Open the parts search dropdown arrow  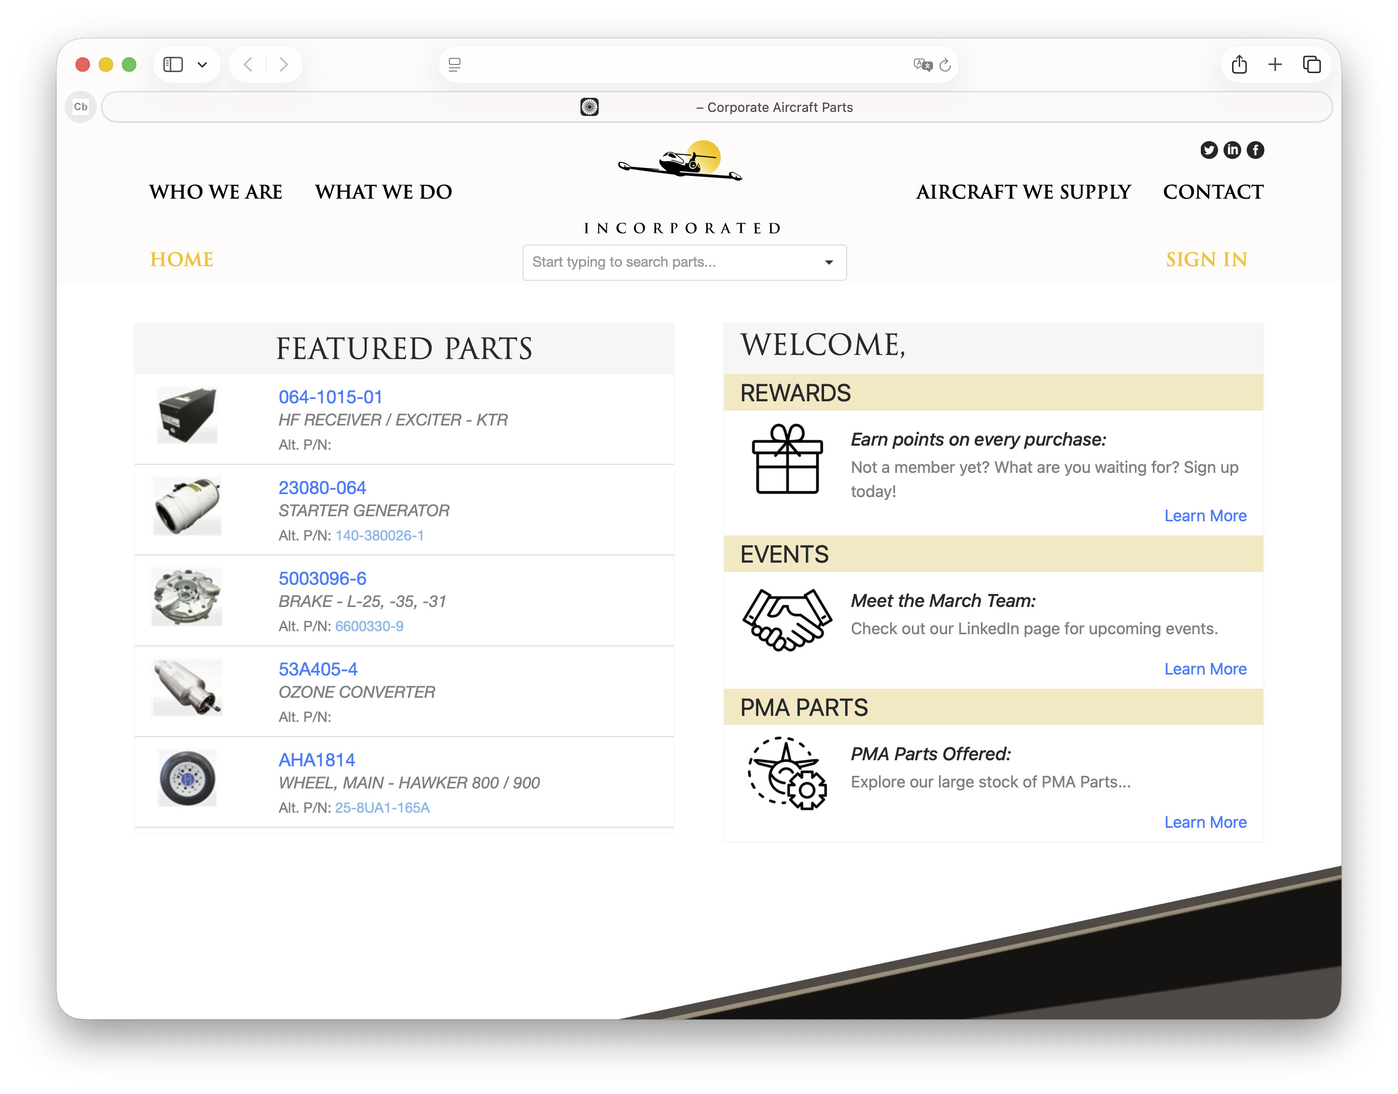[829, 263]
